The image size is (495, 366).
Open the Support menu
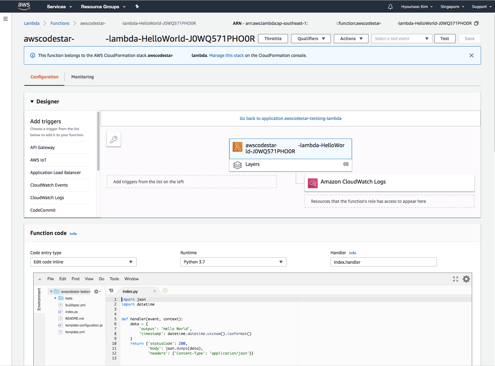[x=481, y=7]
